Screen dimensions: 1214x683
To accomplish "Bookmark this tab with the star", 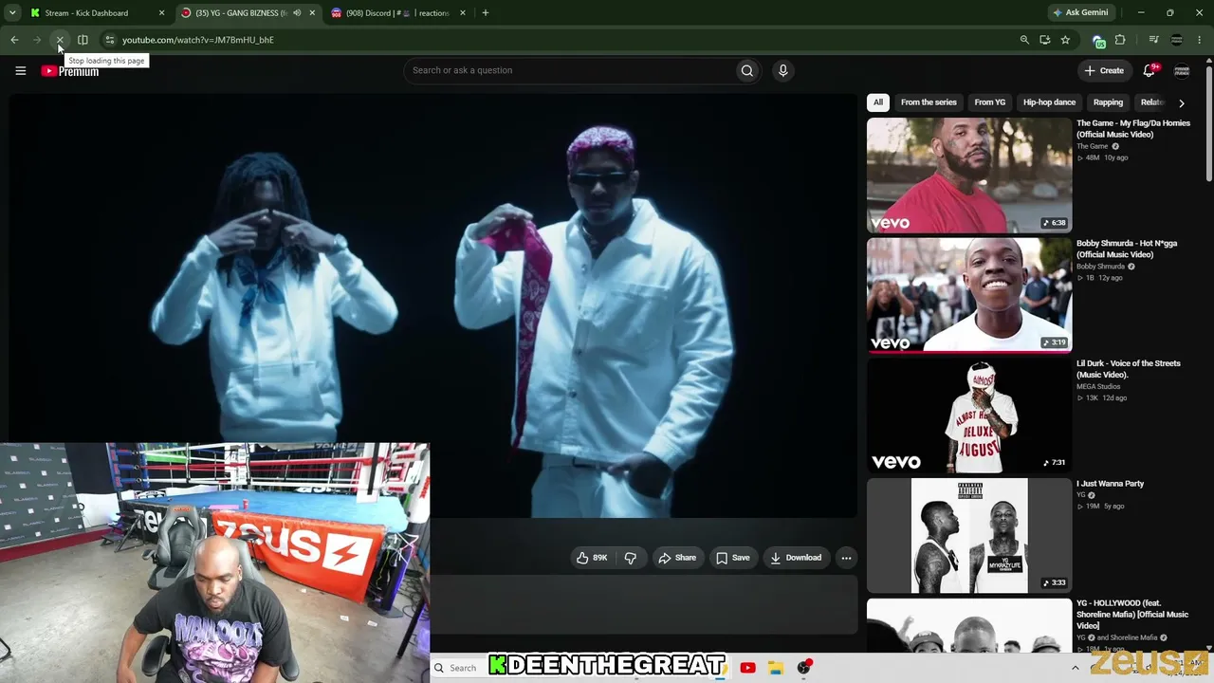I will 1065,40.
